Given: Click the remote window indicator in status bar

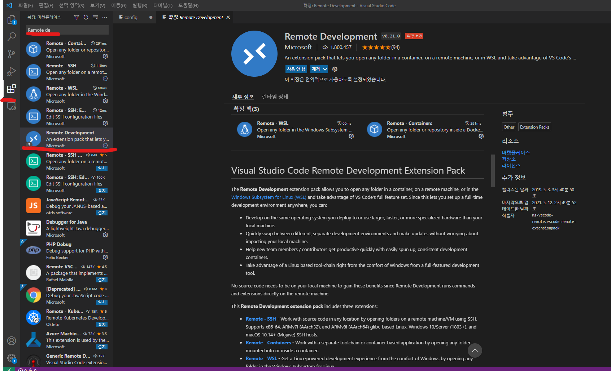Looking at the screenshot, I should click(x=9, y=369).
